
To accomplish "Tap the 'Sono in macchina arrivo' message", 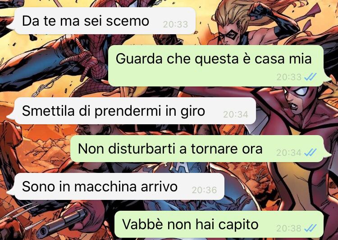I will 116,186.
